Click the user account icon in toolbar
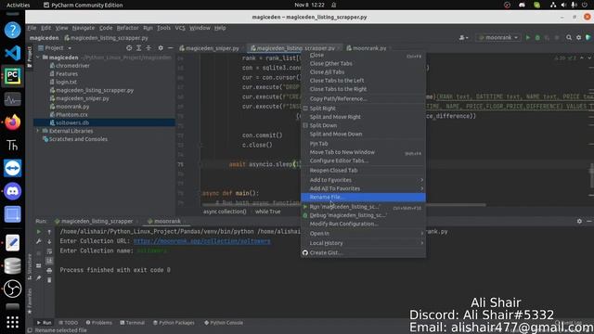 [463, 37]
